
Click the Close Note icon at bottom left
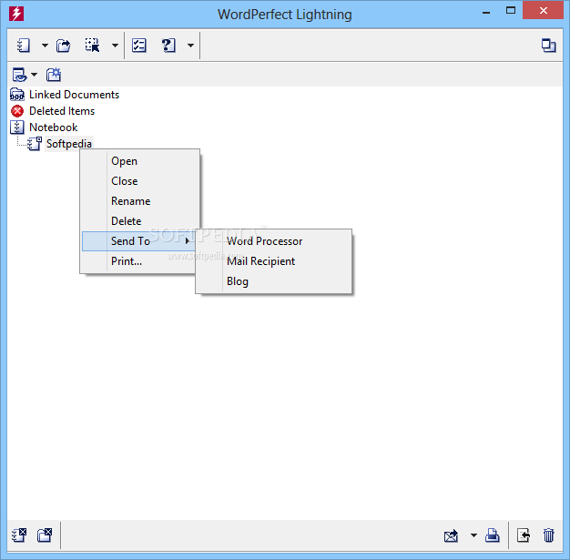19,535
